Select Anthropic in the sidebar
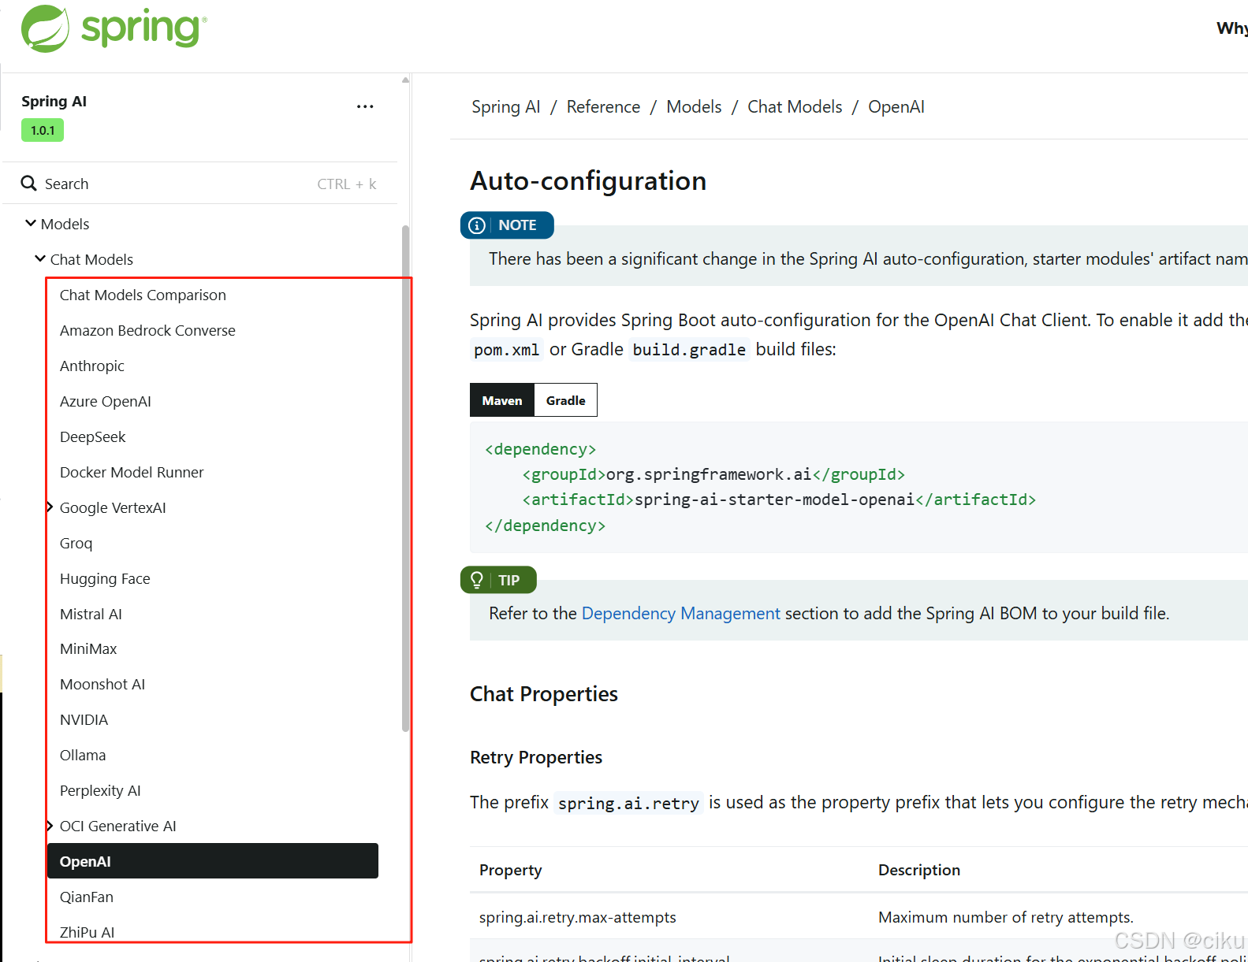Viewport: 1248px width, 962px height. point(92,366)
